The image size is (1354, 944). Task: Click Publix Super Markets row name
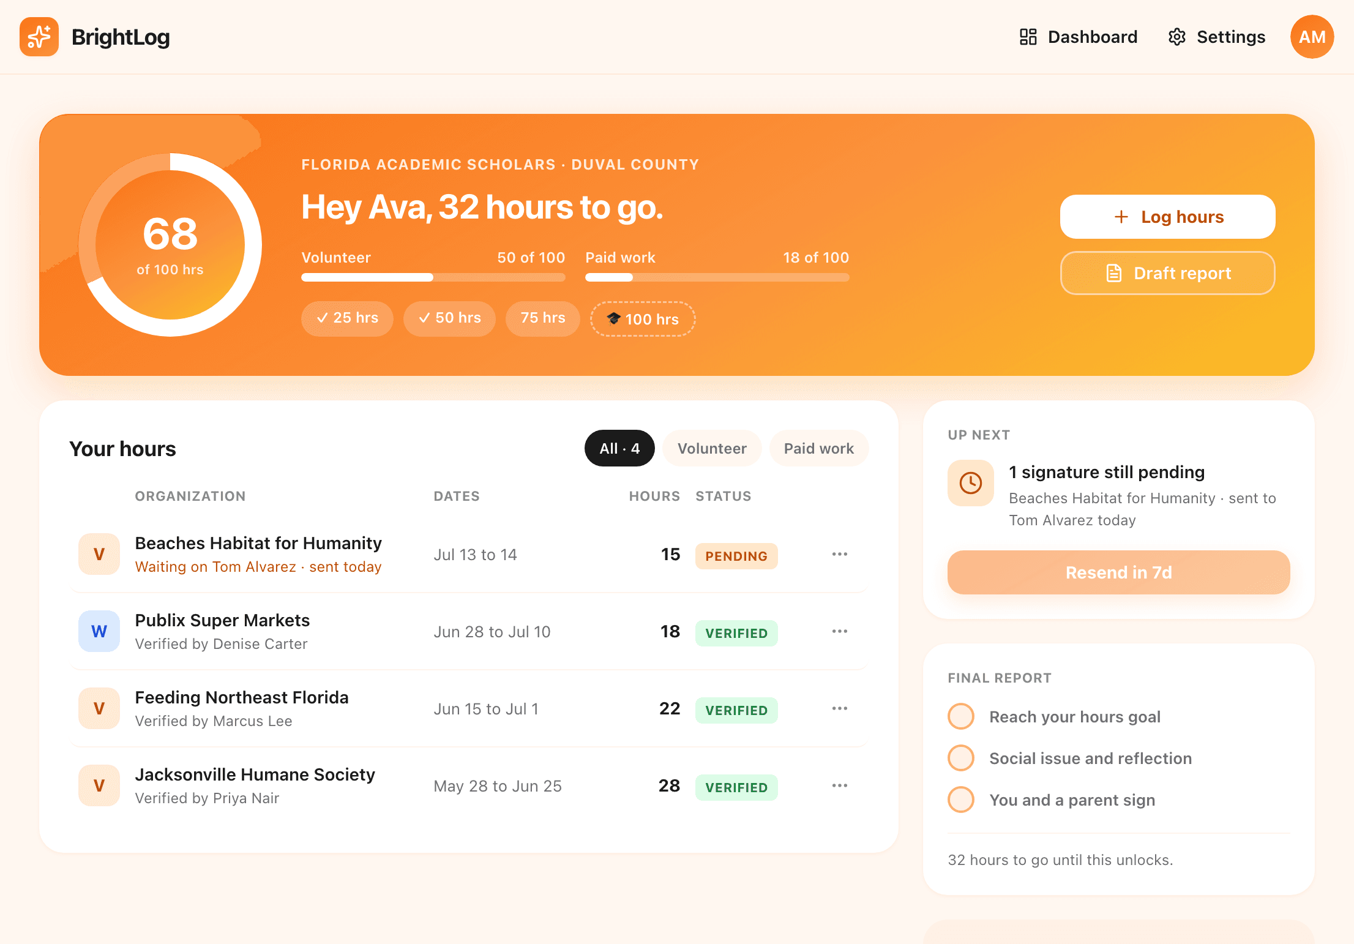point(222,620)
